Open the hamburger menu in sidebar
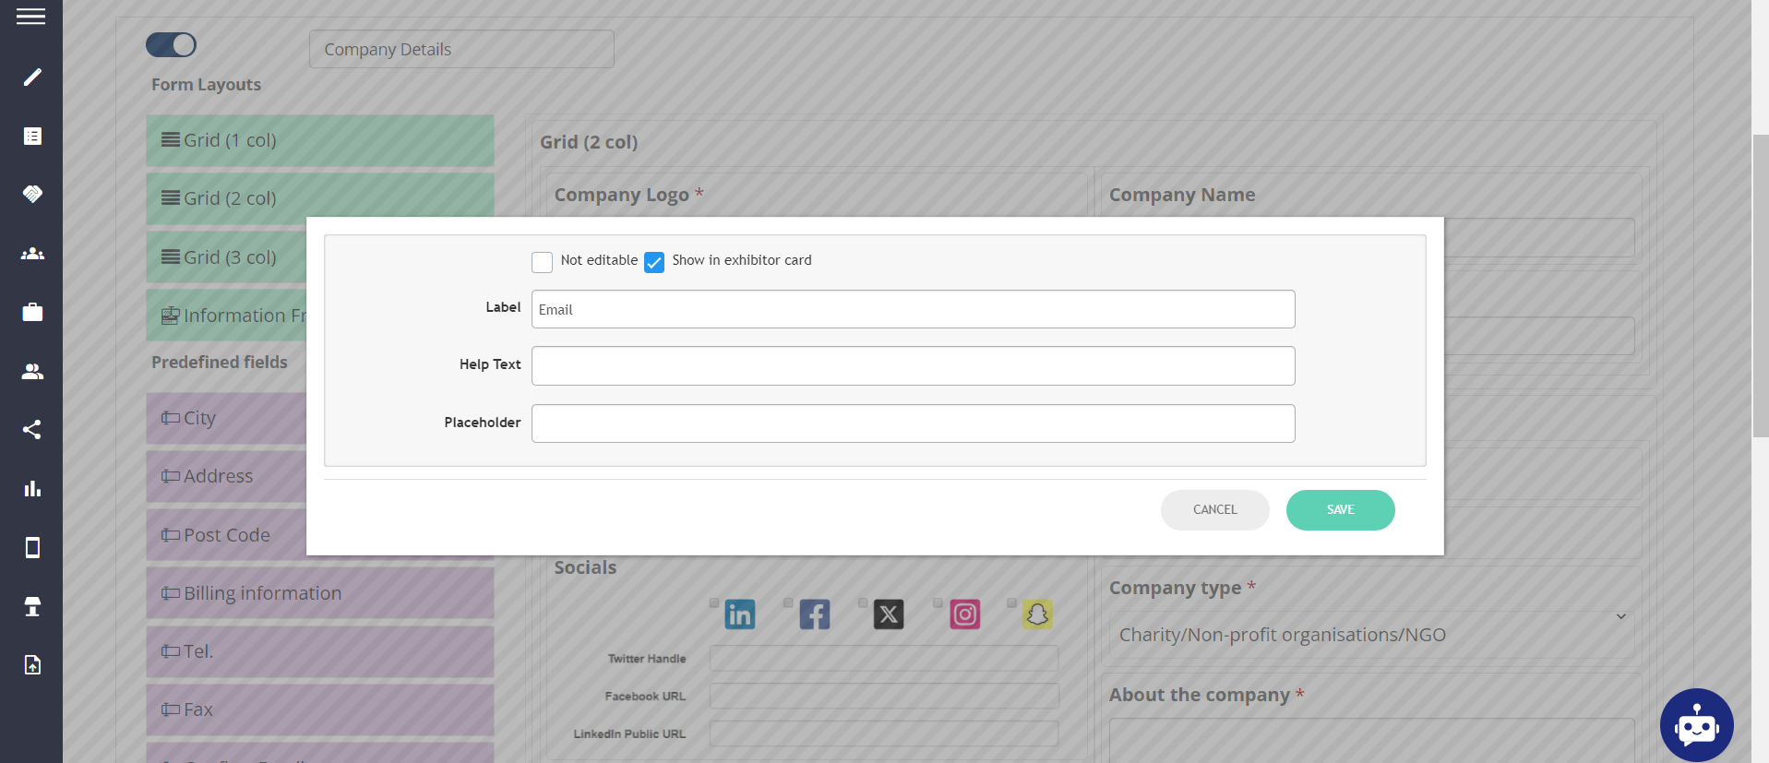Screen dimensions: 1769x763 (30, 17)
